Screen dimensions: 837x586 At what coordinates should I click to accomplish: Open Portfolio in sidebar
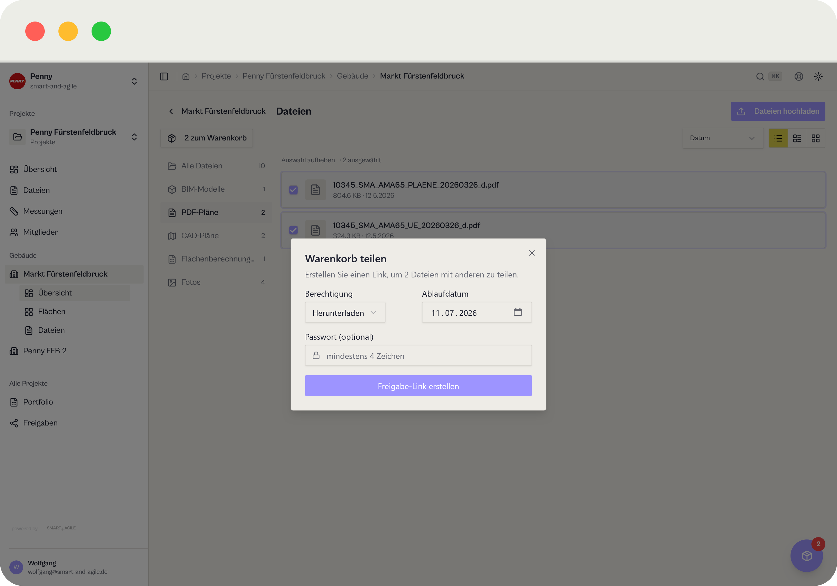[74, 402]
